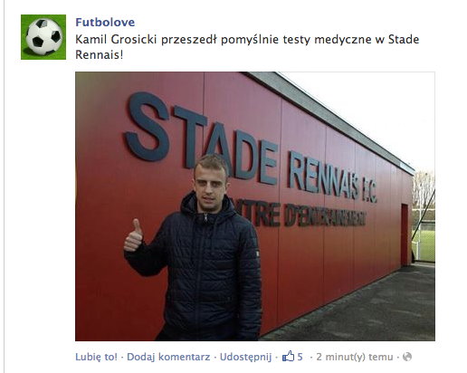Screen dimensions: 467x373
Task: Click the dark quilted jacket in photo
Action: (205, 272)
